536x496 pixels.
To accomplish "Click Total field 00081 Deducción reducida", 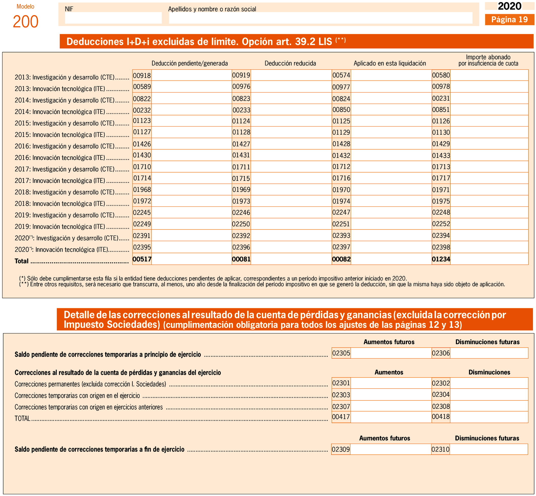I will (x=291, y=259).
